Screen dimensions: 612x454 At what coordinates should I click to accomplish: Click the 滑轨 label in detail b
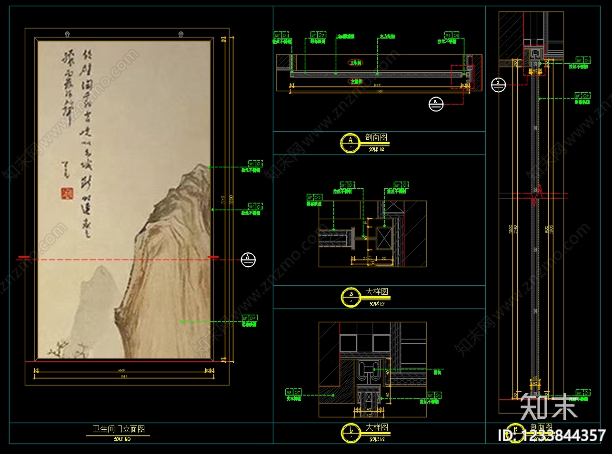pos(437,373)
